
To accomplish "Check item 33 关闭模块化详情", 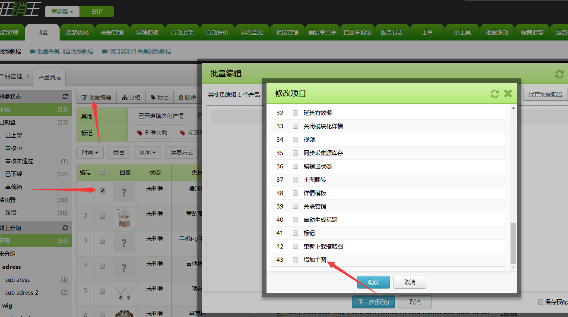I will pos(295,126).
